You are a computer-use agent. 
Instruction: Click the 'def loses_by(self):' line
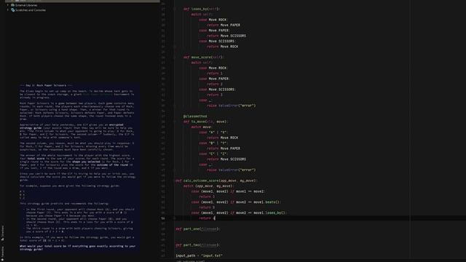[x=202, y=9]
